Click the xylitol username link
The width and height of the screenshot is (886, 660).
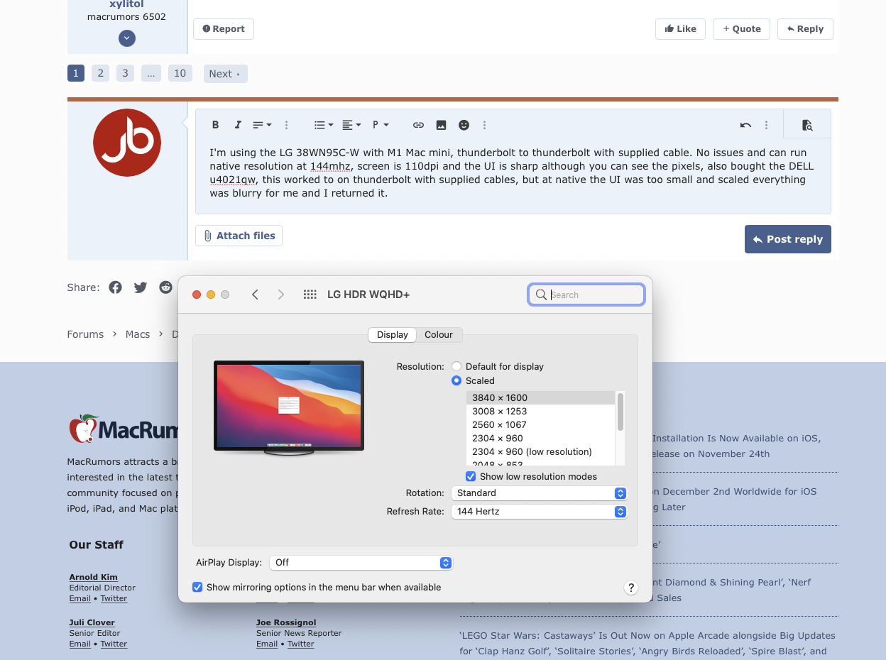pos(127,4)
